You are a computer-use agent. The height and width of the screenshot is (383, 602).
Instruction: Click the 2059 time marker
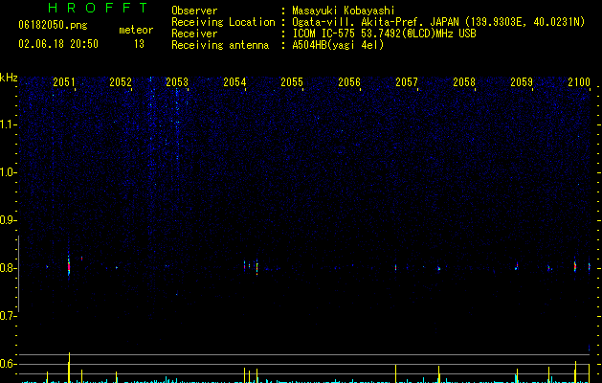tap(522, 82)
